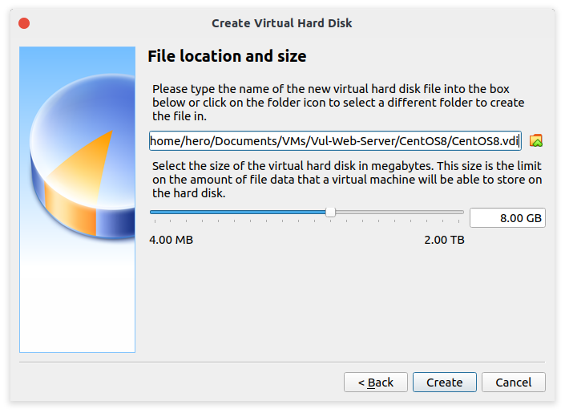Click the File location and size heading
Viewport: 565px width, 413px height.
click(x=227, y=56)
